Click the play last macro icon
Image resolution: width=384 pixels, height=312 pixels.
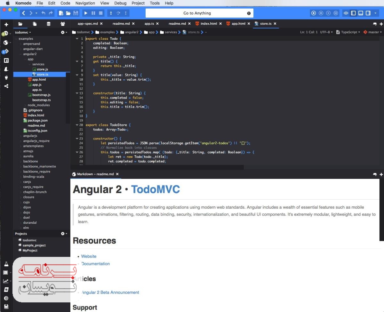(328, 13)
